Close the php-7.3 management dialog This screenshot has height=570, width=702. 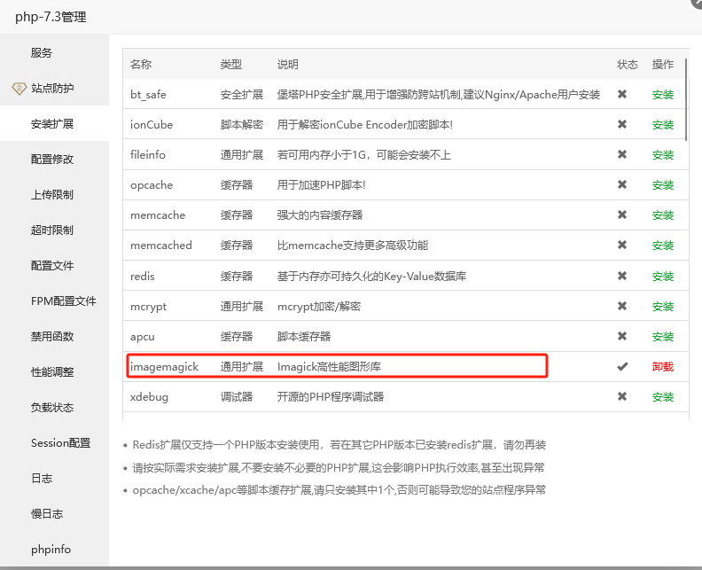(697, 4)
